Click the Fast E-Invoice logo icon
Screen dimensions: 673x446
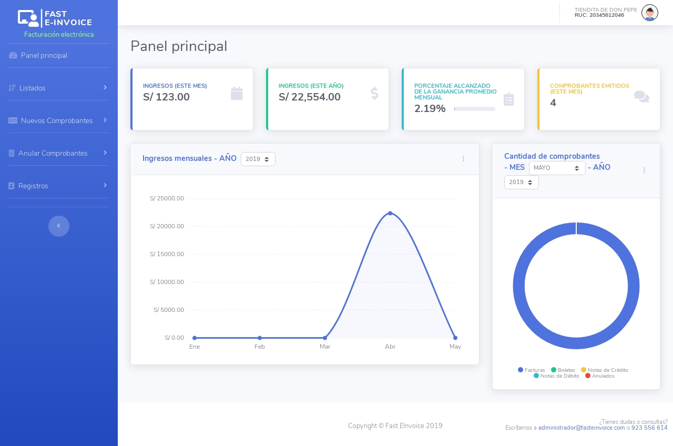coord(28,18)
